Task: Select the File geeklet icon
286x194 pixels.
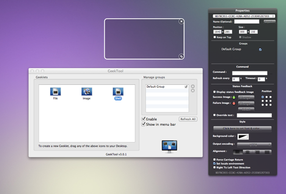Action: click(x=55, y=92)
